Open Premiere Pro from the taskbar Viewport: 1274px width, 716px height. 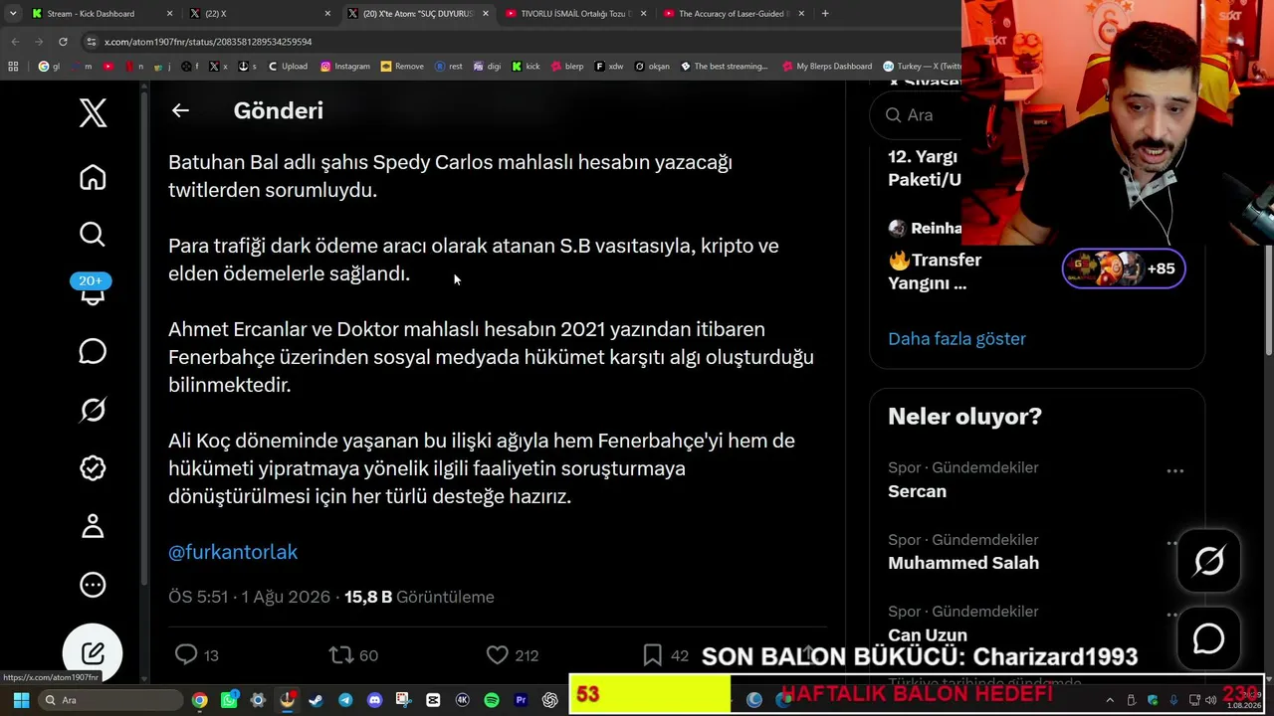521,700
